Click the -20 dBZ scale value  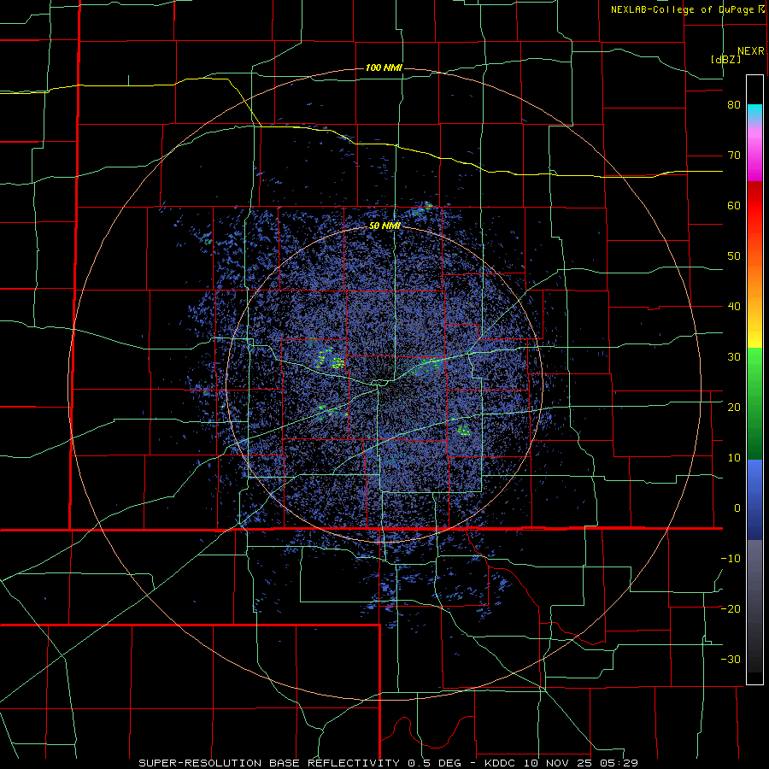tap(731, 608)
